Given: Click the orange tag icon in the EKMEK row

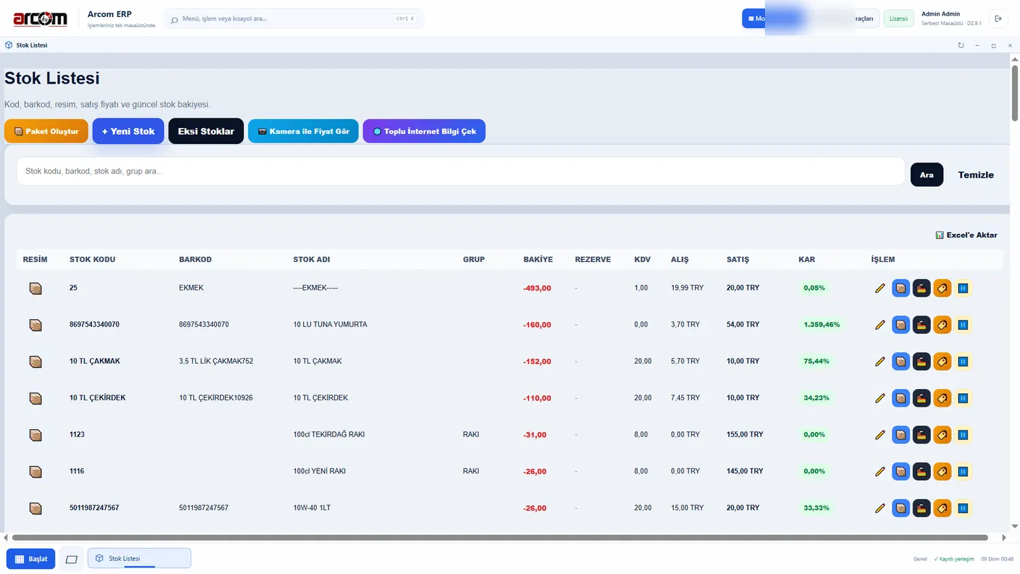Looking at the screenshot, I should [942, 288].
